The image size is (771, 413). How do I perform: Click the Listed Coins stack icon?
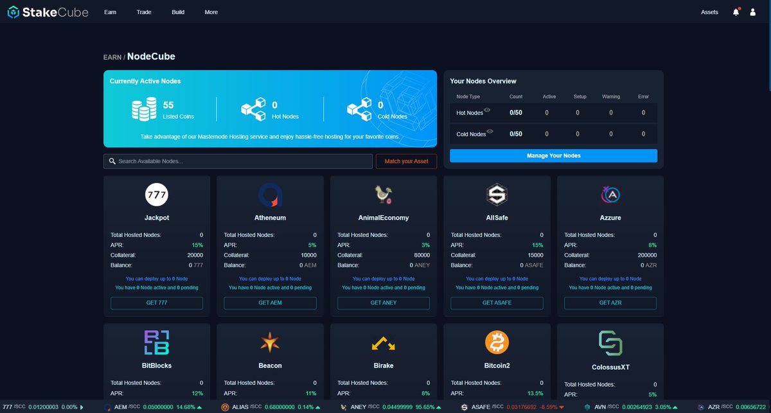(x=144, y=109)
